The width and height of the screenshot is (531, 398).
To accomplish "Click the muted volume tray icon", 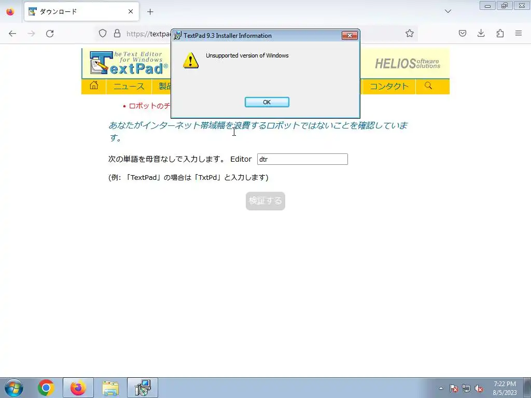I will [479, 388].
